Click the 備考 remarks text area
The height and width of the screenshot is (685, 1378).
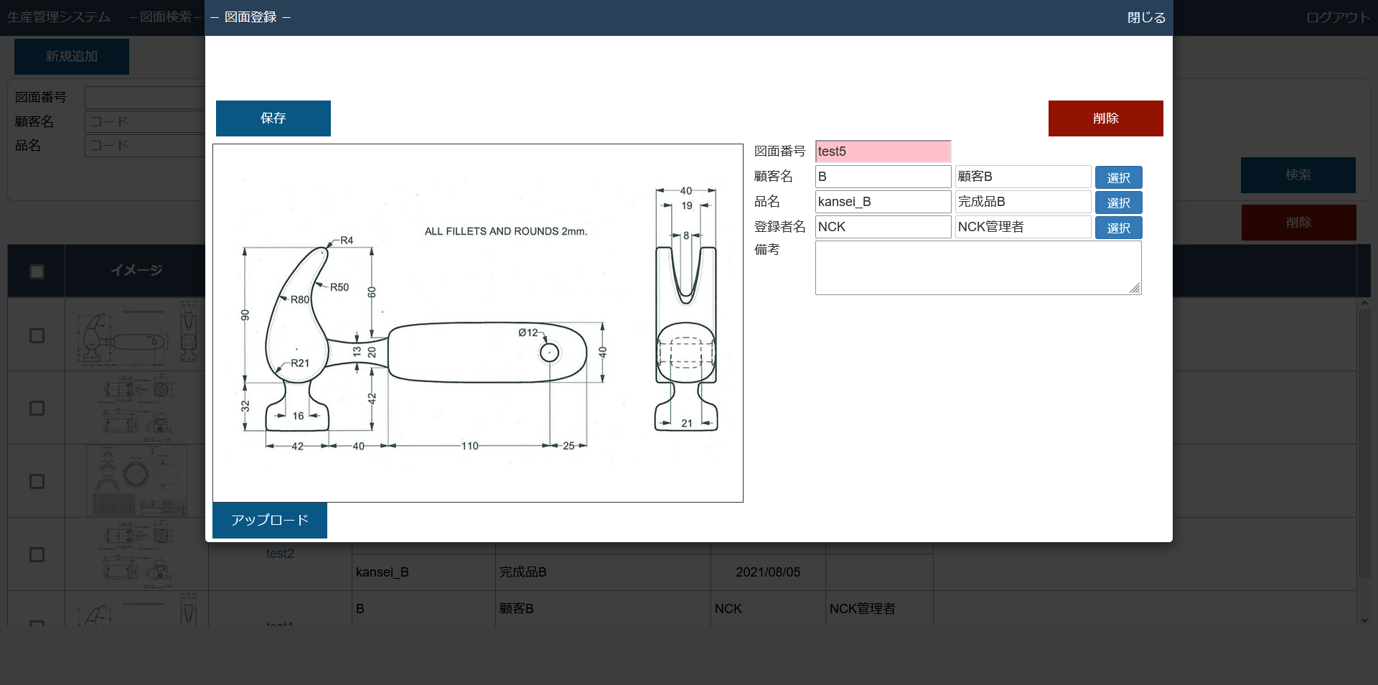coord(978,268)
